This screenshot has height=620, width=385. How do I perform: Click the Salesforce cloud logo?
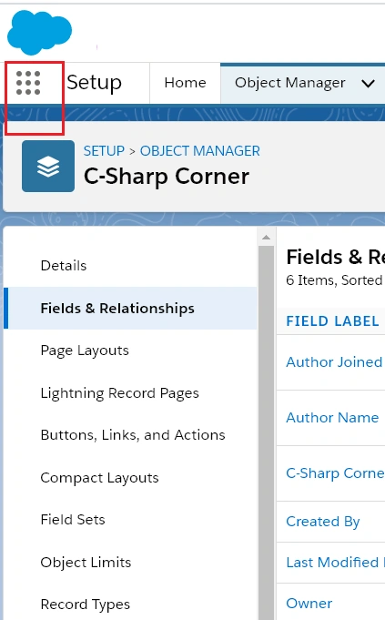tap(39, 33)
